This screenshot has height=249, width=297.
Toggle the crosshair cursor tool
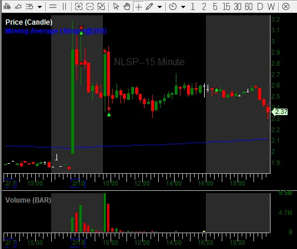(138, 7)
